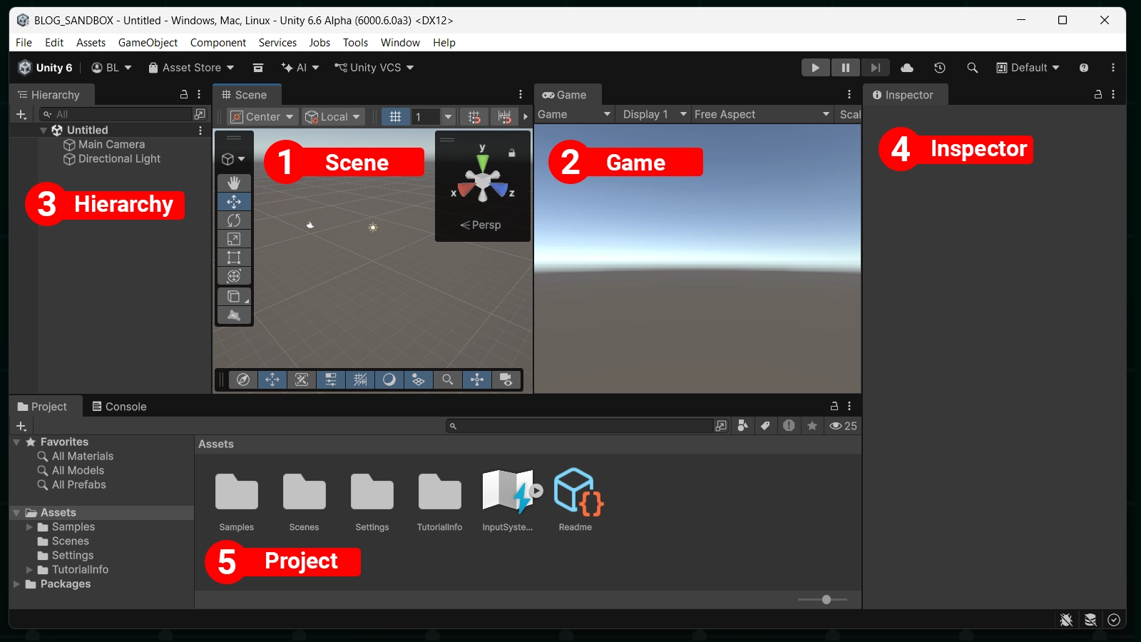This screenshot has height=642, width=1141.
Task: Open the AI dropdown menu
Action: tap(300, 68)
